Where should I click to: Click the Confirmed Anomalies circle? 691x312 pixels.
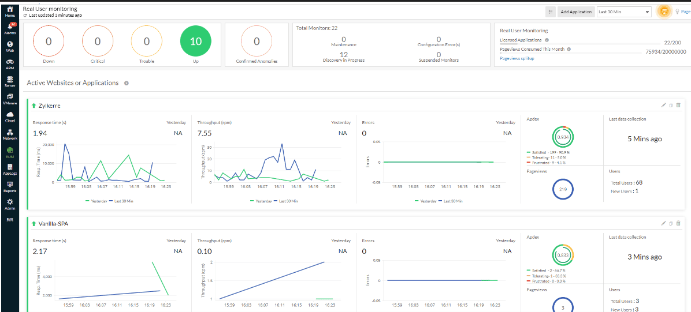[257, 42]
